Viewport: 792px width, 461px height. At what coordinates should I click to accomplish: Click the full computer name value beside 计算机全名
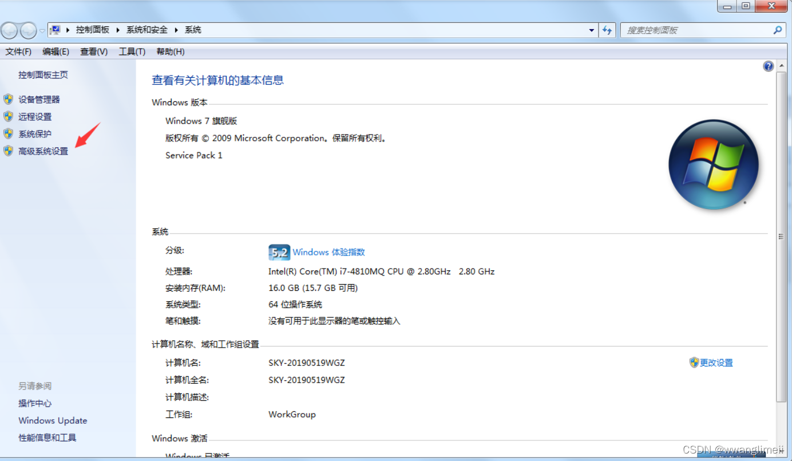307,380
